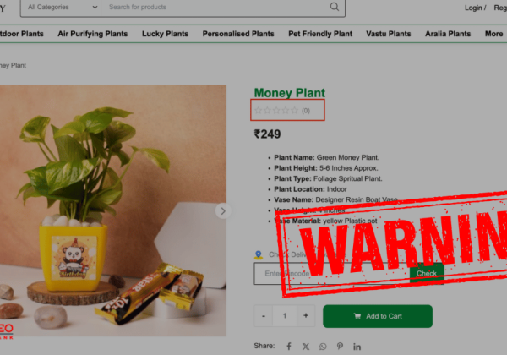Image resolution: width=507 pixels, height=355 pixels.
Task: Click the delivery location pin icon
Action: pyautogui.click(x=259, y=254)
